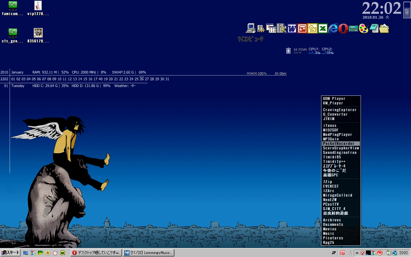Open Documents folder from launcher menu
The width and height of the screenshot is (411, 257).
[341, 225]
